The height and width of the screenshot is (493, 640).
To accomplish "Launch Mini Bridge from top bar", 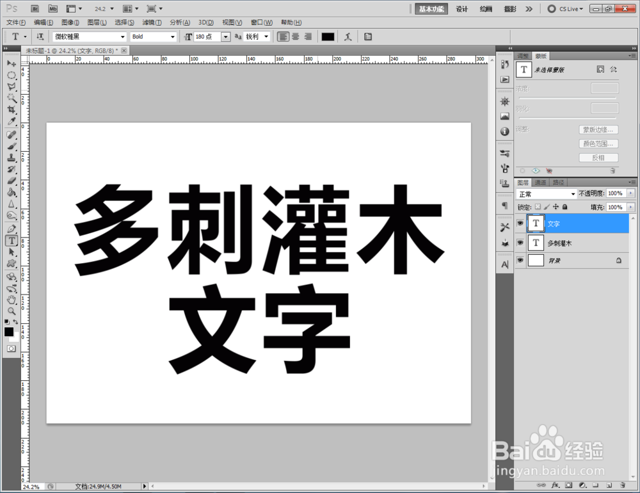I will [52, 8].
